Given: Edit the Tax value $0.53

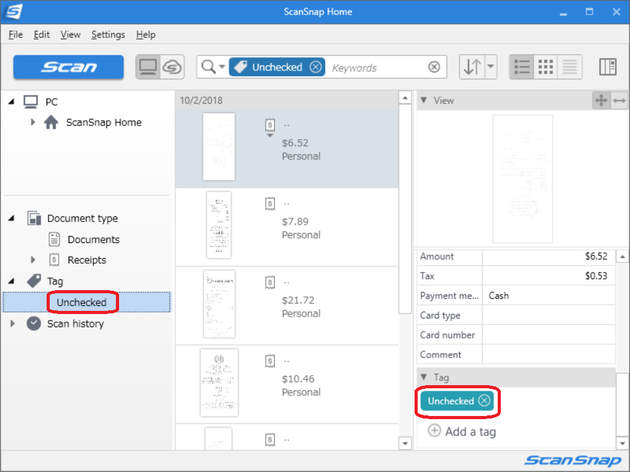Looking at the screenshot, I should coord(549,276).
